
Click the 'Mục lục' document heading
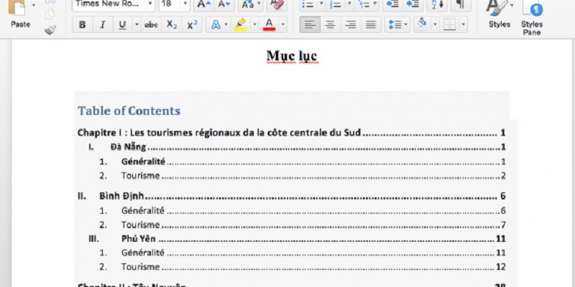point(292,56)
